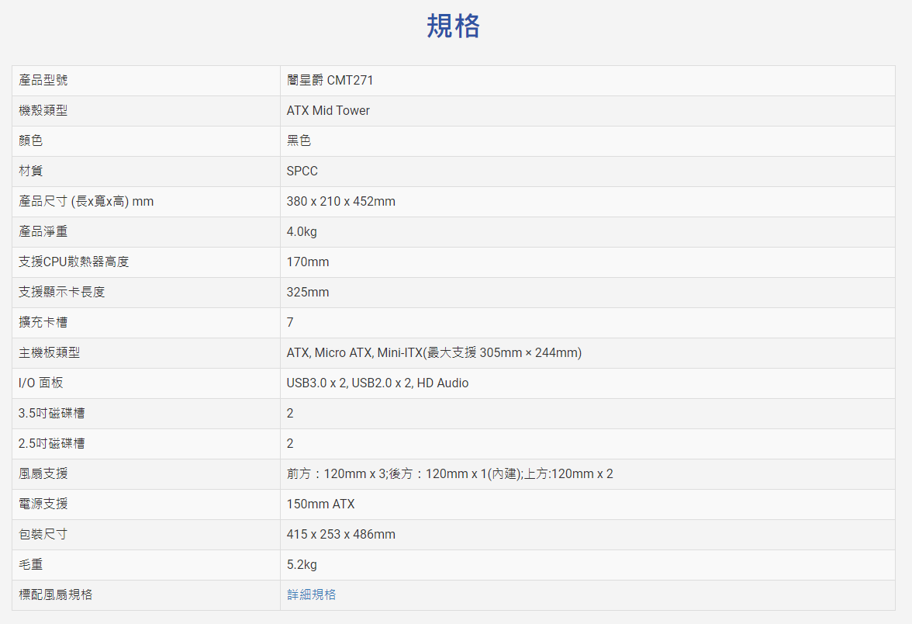Open the 詳細規格 link
Viewport: 912px width, 624px height.
pyautogui.click(x=311, y=595)
